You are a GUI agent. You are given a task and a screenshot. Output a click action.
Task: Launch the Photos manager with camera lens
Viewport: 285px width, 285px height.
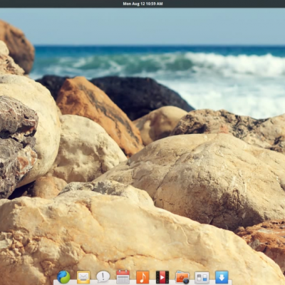click(182, 277)
